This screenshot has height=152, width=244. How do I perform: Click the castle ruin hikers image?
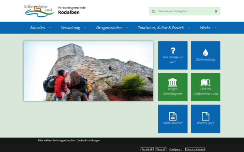point(88,71)
